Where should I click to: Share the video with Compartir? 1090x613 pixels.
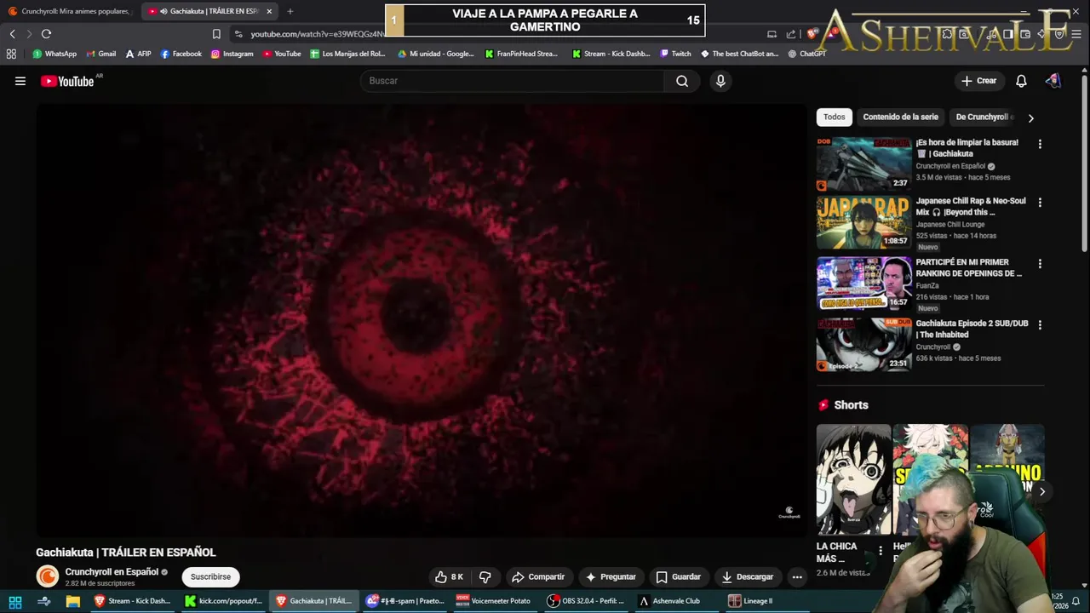click(538, 576)
